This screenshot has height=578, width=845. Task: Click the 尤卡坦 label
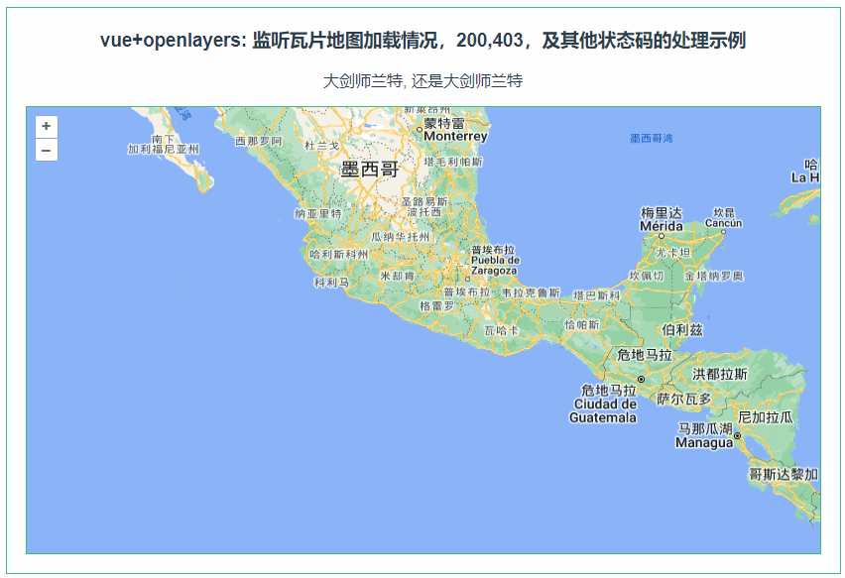(x=672, y=252)
